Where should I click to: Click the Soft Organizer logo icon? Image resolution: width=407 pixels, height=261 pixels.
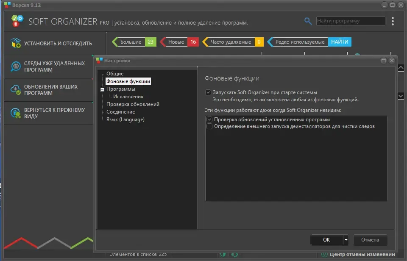pos(17,21)
